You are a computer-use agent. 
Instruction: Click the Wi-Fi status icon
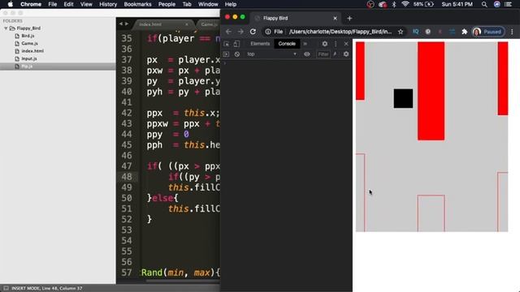coord(405,4)
